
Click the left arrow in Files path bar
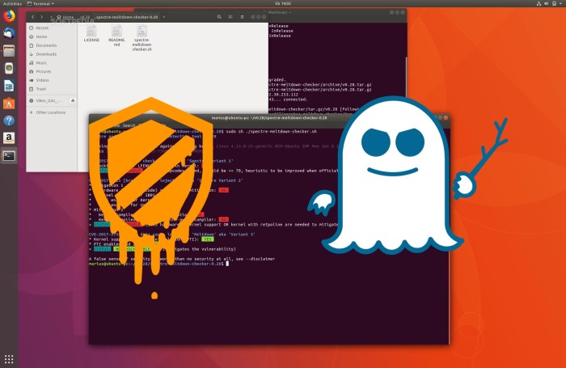[x=51, y=17]
